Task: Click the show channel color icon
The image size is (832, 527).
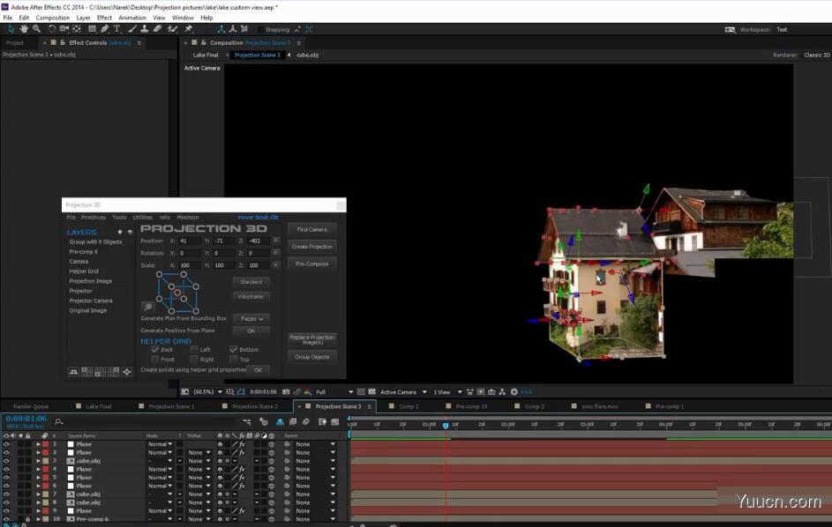Action: (x=307, y=392)
